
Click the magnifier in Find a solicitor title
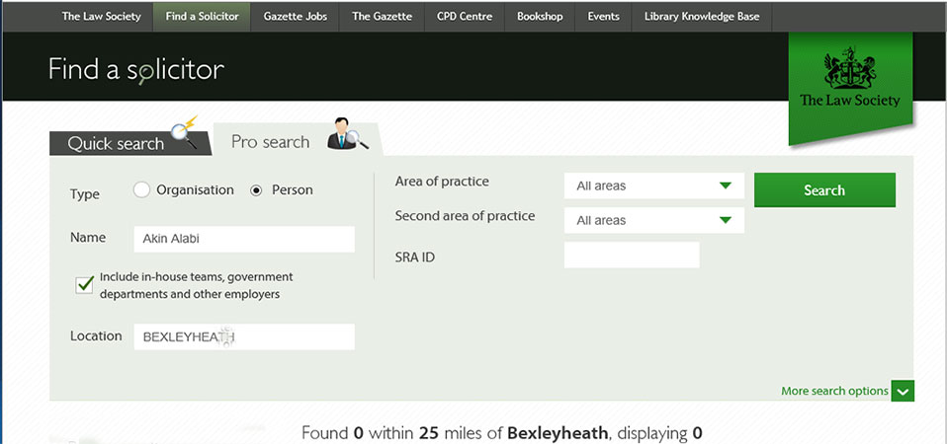click(144, 75)
